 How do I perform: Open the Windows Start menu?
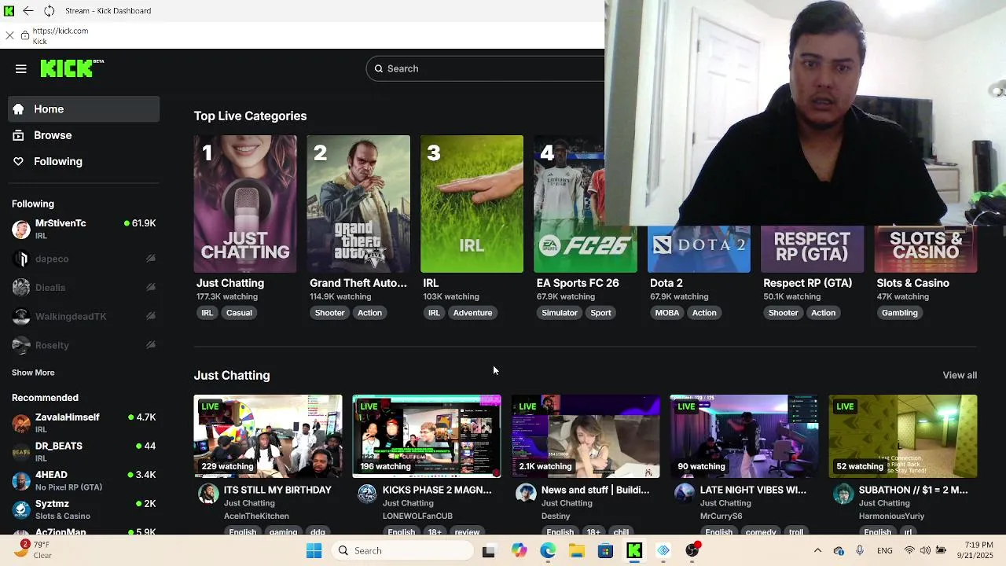point(314,551)
